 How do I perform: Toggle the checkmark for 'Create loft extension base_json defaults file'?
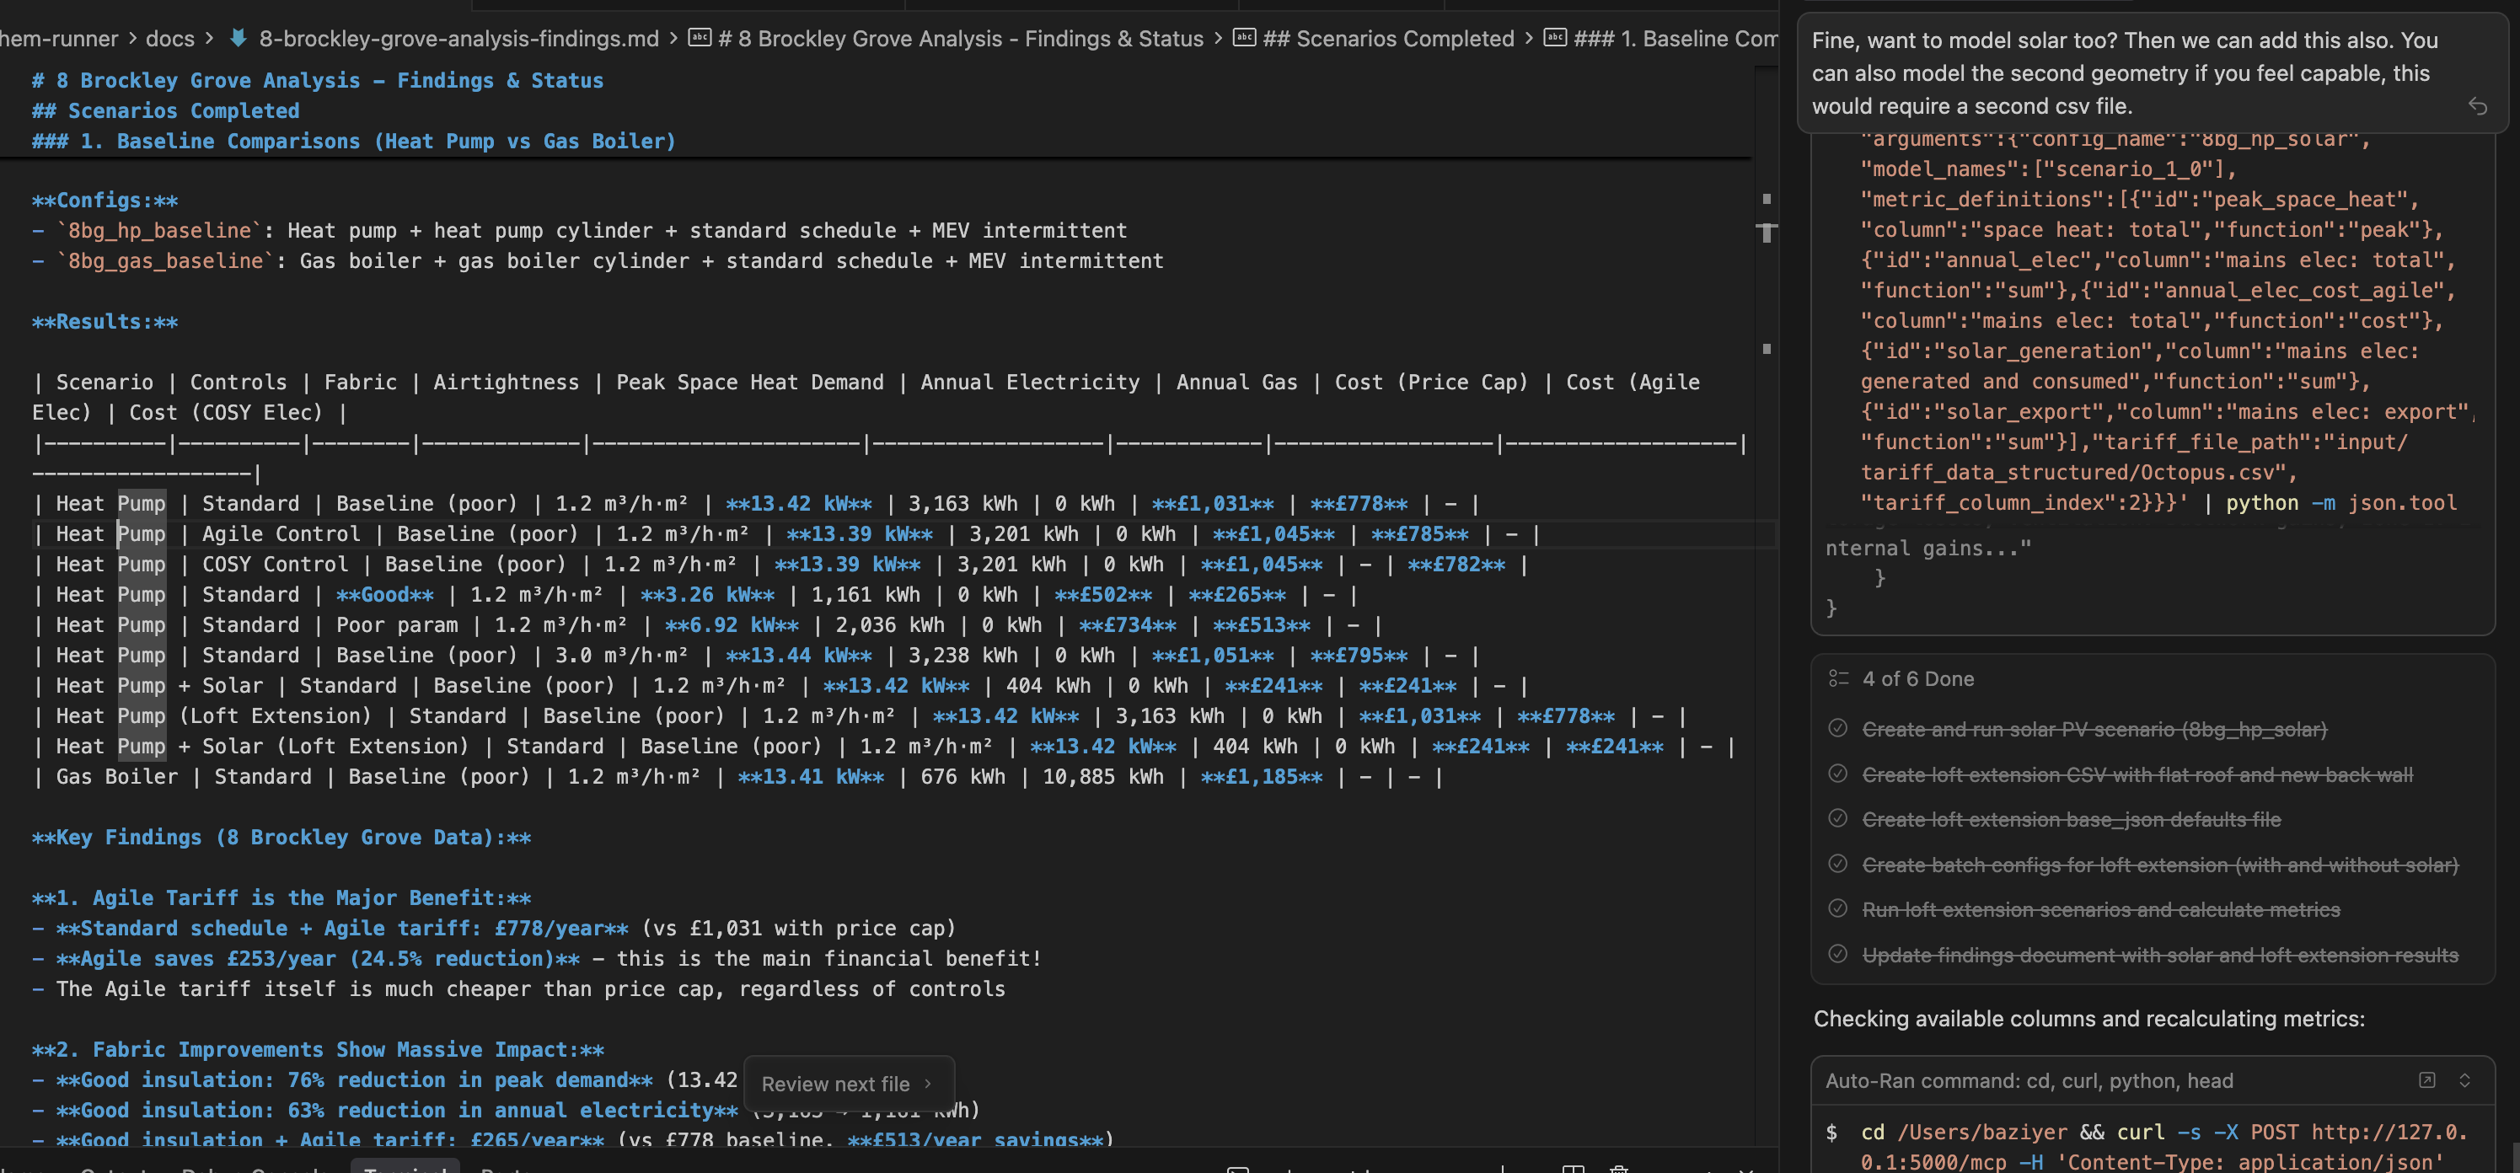pos(1837,820)
